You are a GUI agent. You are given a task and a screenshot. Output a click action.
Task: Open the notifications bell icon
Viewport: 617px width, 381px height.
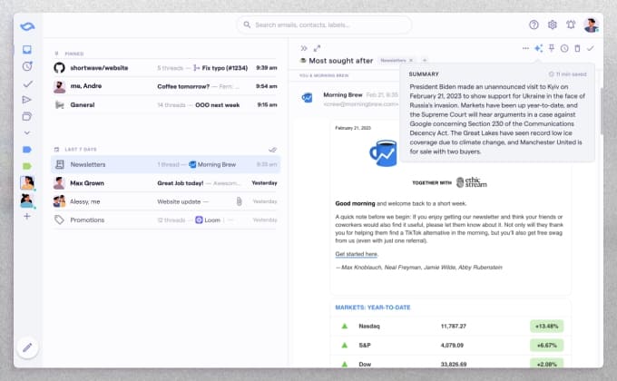point(571,24)
